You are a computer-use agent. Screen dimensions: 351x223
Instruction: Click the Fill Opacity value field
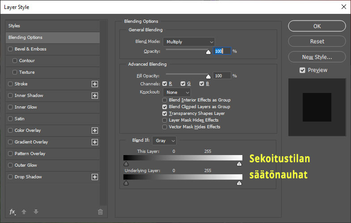(222, 76)
